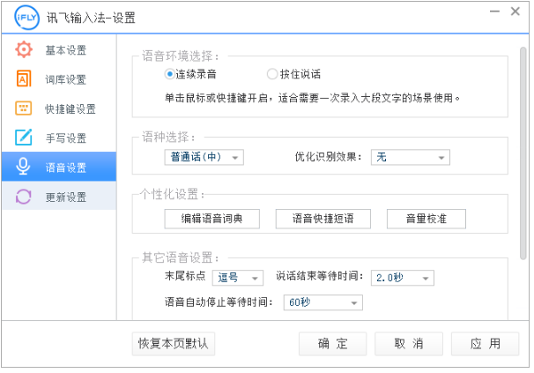Click the pen icon for 手写设置

pos(24,138)
